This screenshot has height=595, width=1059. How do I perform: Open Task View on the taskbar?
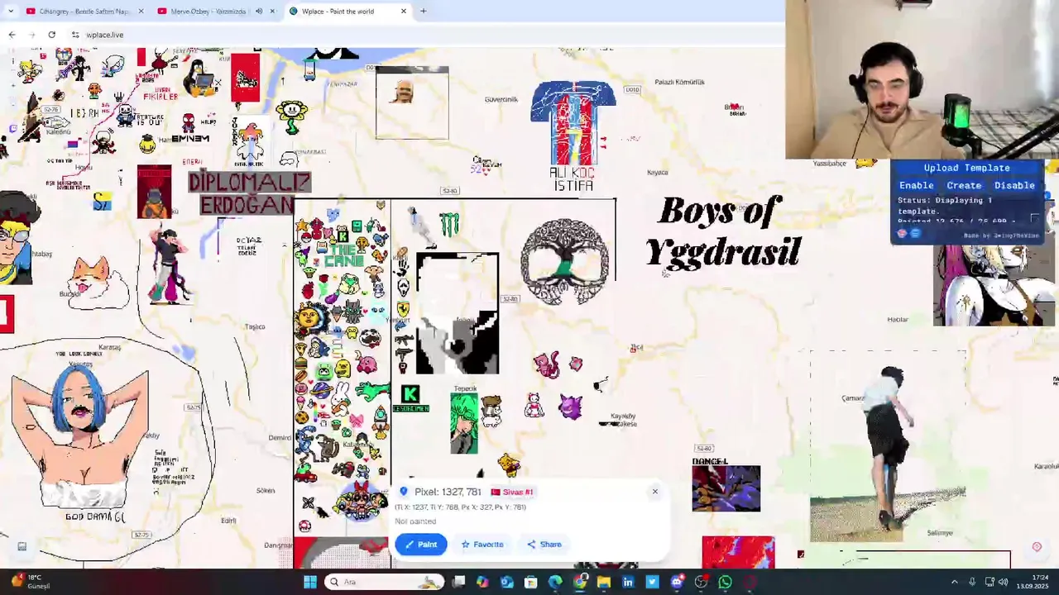click(x=459, y=583)
